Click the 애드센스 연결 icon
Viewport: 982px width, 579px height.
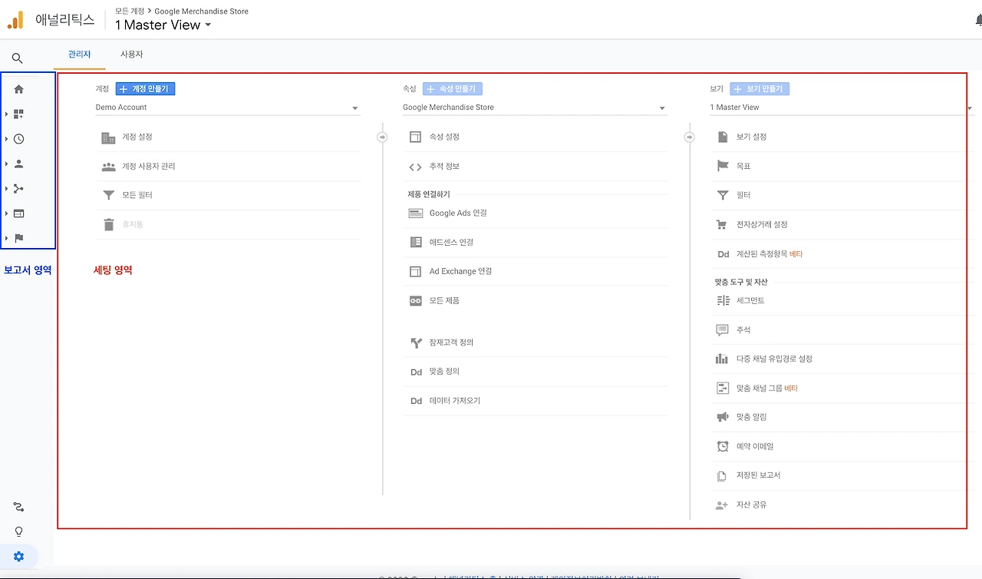click(x=416, y=243)
